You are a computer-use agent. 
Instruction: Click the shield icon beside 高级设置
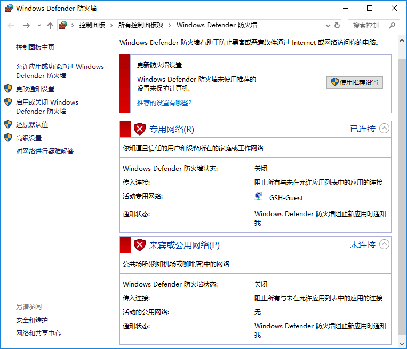(x=8, y=138)
